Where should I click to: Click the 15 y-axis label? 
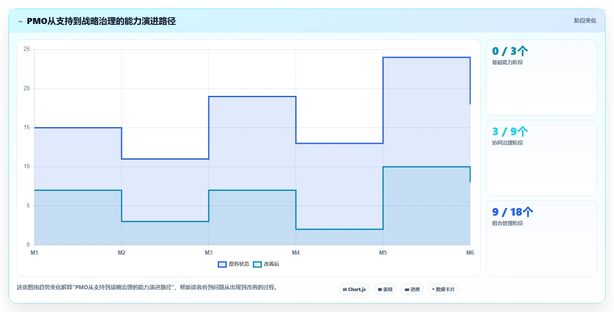click(27, 128)
